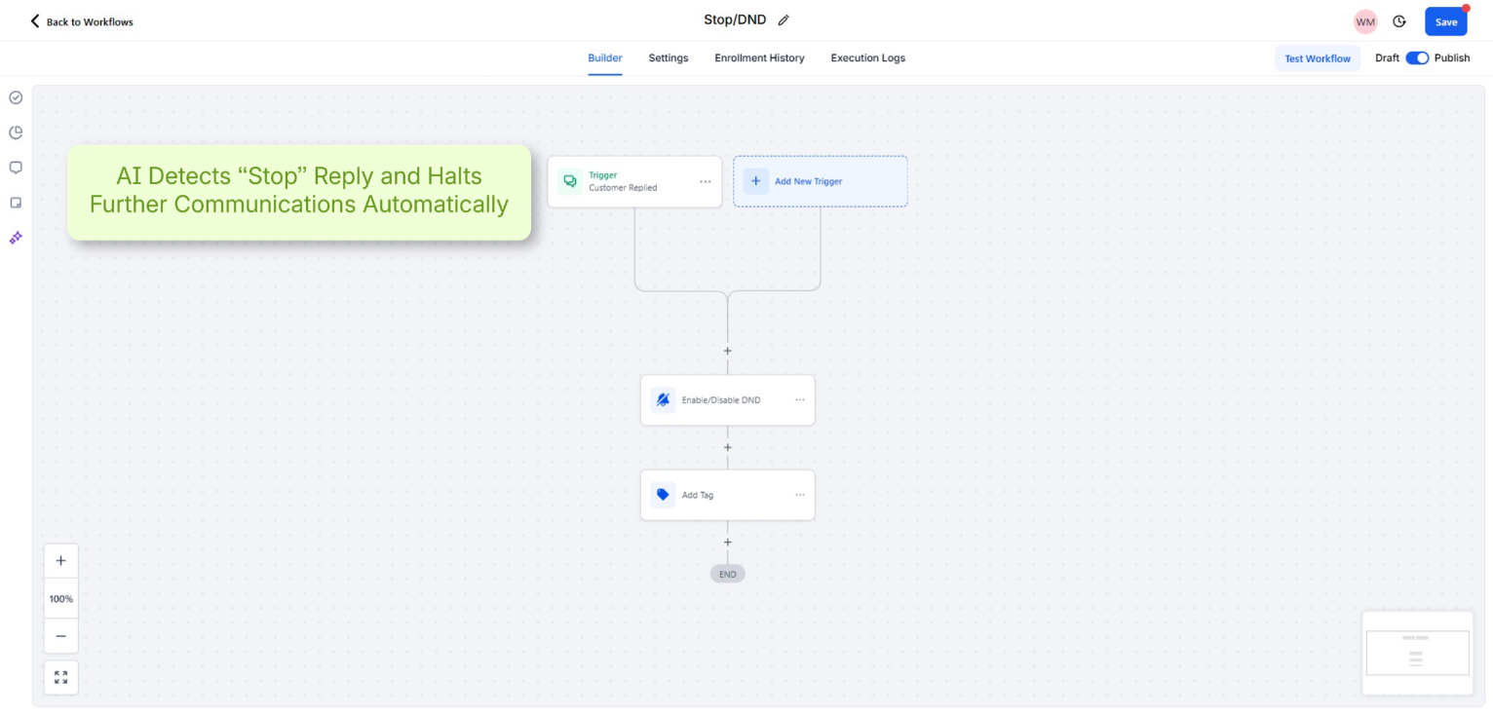
Task: Click the rename pencil beside Stop/DND title
Action: point(783,19)
